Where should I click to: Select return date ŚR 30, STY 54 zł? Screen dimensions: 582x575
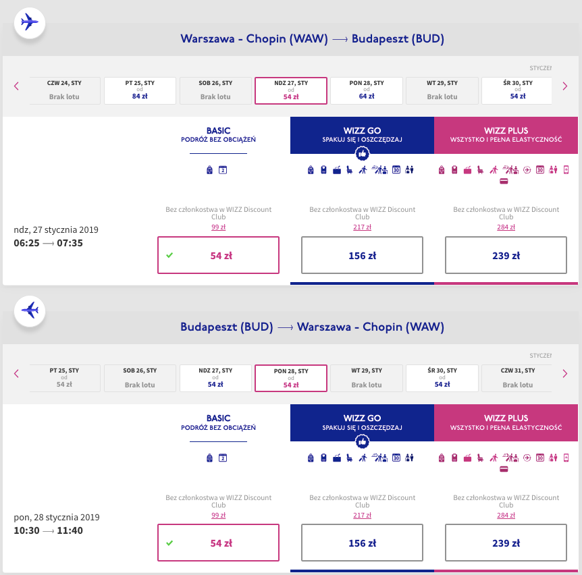click(x=442, y=378)
